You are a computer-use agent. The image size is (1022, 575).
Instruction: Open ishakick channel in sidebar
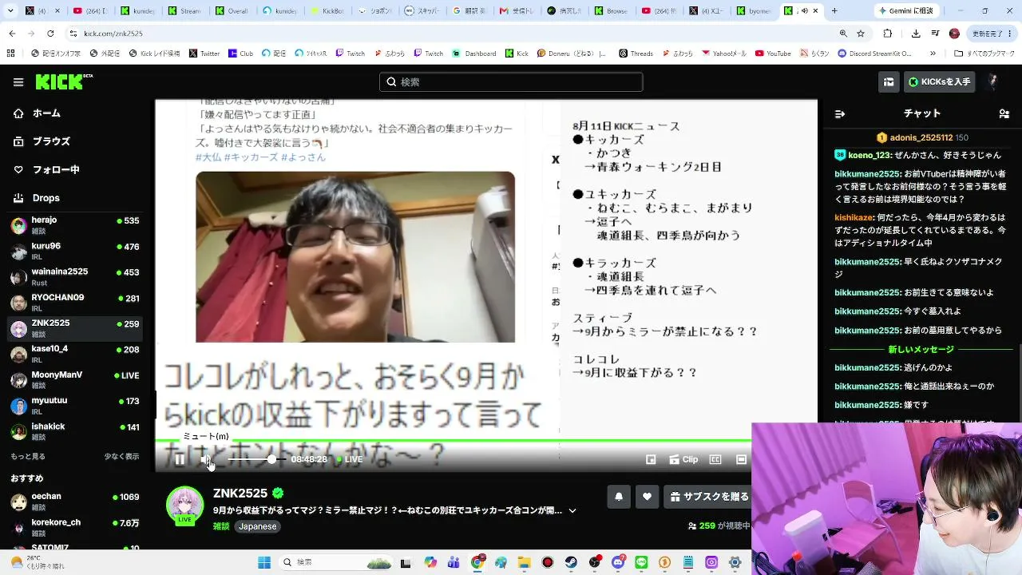pos(77,431)
